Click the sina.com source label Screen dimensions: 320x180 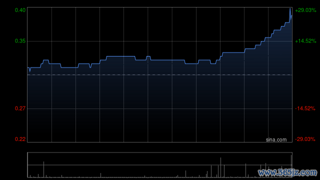(x=276, y=140)
